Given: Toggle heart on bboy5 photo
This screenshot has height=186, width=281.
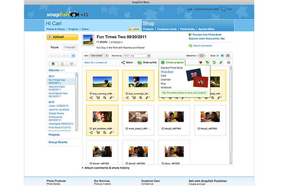Looking at the screenshot, I should coord(127,164).
